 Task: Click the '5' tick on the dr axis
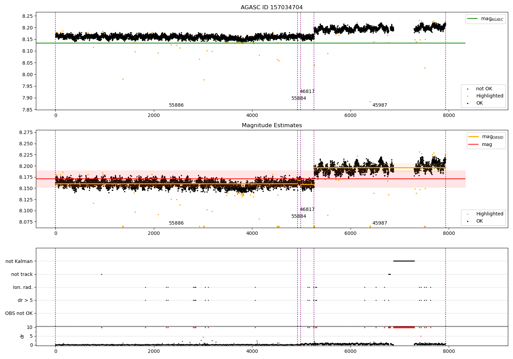(x=31, y=336)
